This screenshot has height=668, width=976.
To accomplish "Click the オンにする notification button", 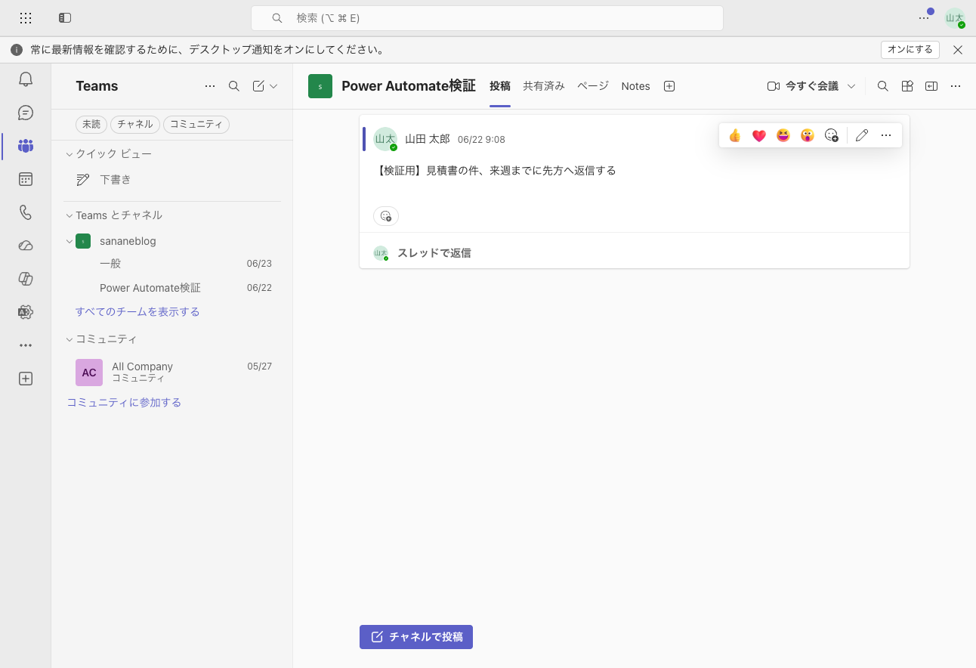I will pyautogui.click(x=910, y=50).
